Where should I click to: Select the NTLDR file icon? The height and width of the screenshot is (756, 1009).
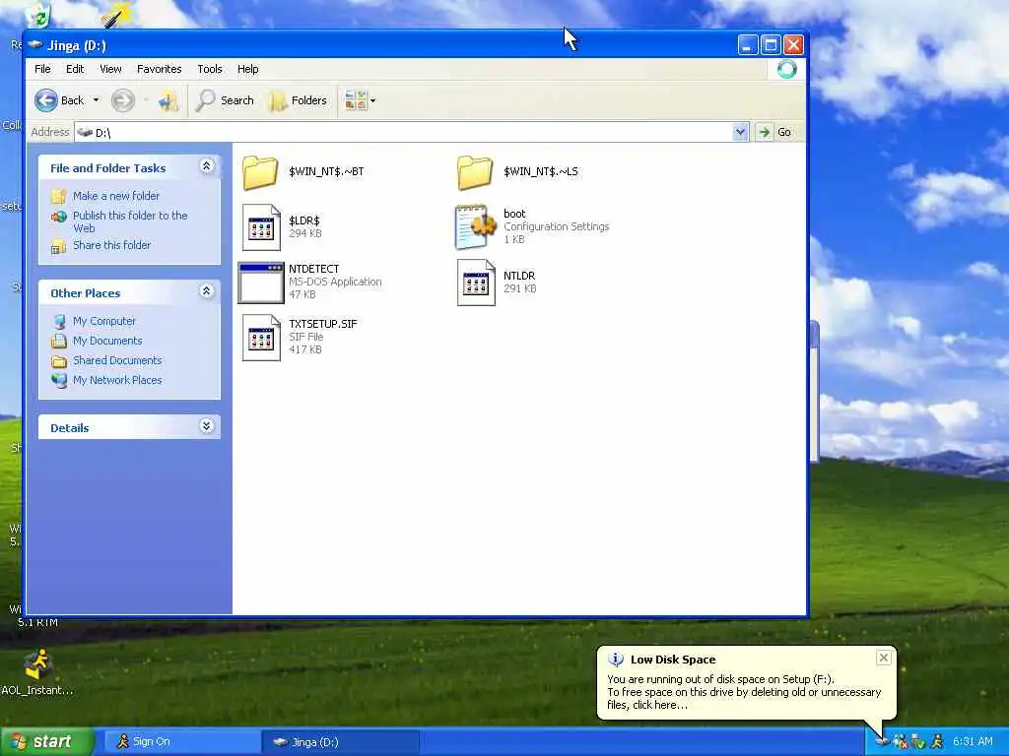(x=476, y=283)
